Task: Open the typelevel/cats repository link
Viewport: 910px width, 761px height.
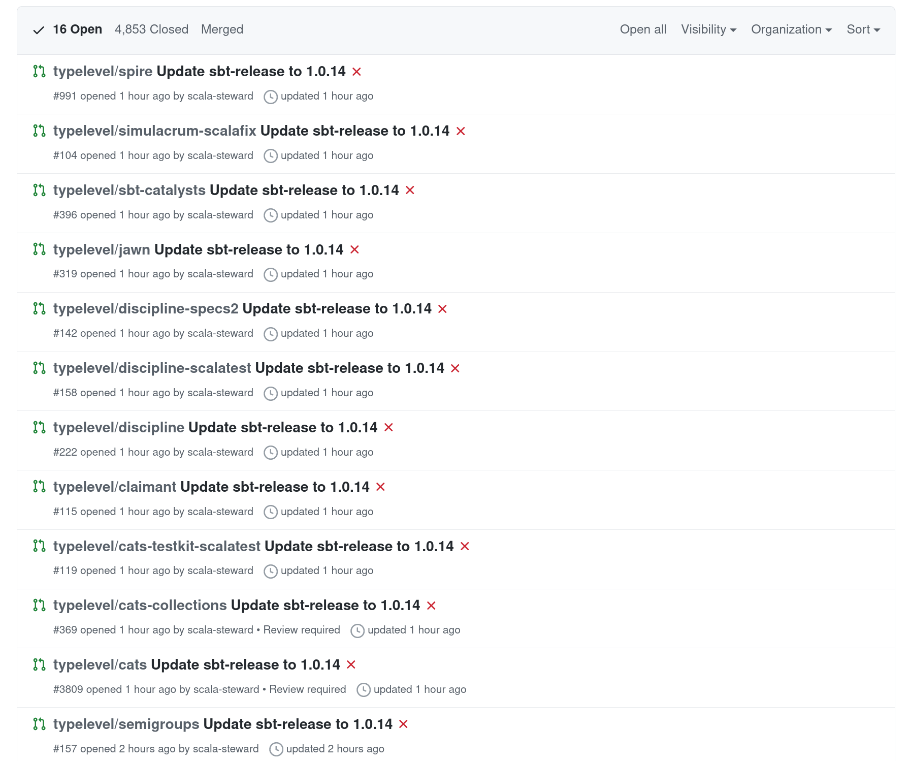Action: click(100, 665)
